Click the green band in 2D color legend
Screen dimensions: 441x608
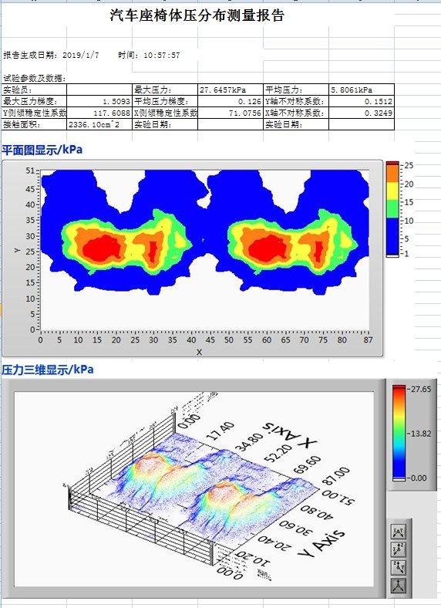392,209
